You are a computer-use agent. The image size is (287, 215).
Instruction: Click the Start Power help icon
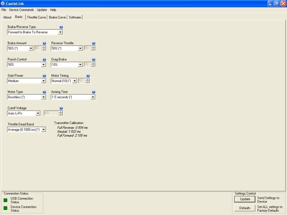(44, 76)
